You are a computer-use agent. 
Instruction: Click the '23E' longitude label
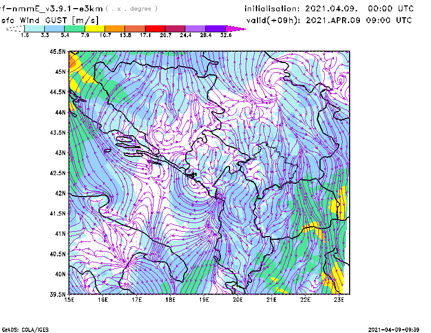point(339,300)
